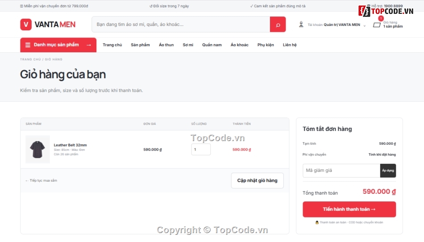Click the red search magnifier button
The width and height of the screenshot is (424, 242).
coord(278,25)
